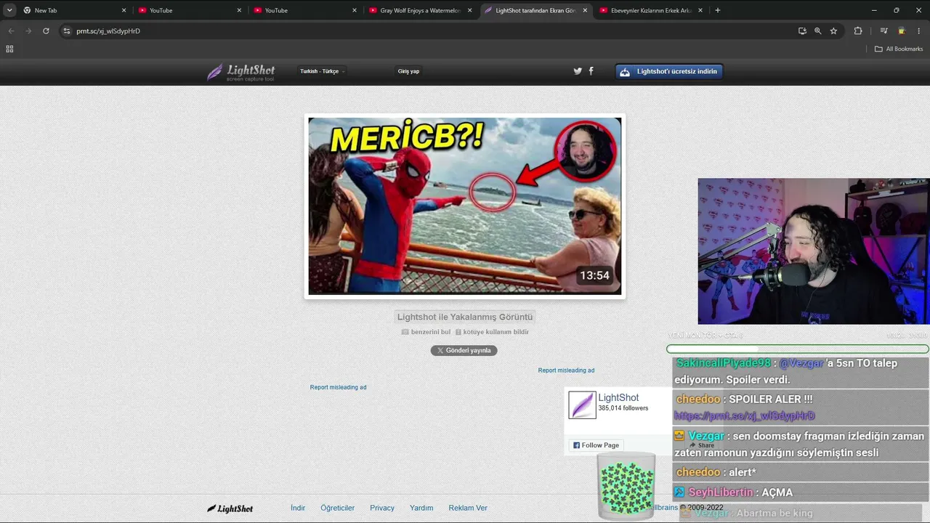Viewport: 930px width, 523px height.
Task: Click SeyhLibertin username in chat
Action: (x=721, y=492)
